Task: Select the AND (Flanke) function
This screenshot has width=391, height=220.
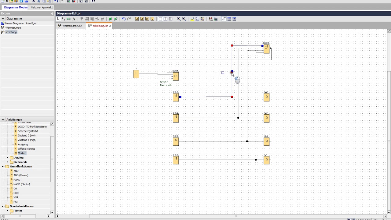Action: coord(21,175)
